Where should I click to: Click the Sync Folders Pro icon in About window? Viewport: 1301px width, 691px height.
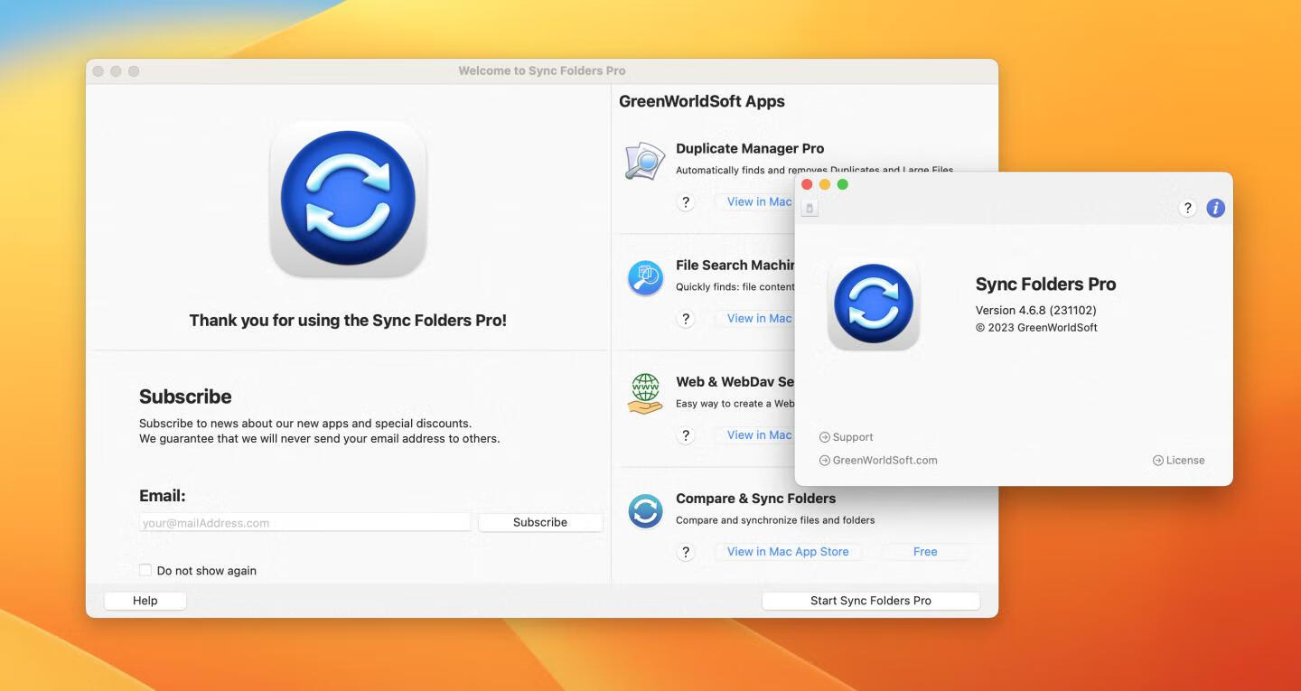coord(874,303)
